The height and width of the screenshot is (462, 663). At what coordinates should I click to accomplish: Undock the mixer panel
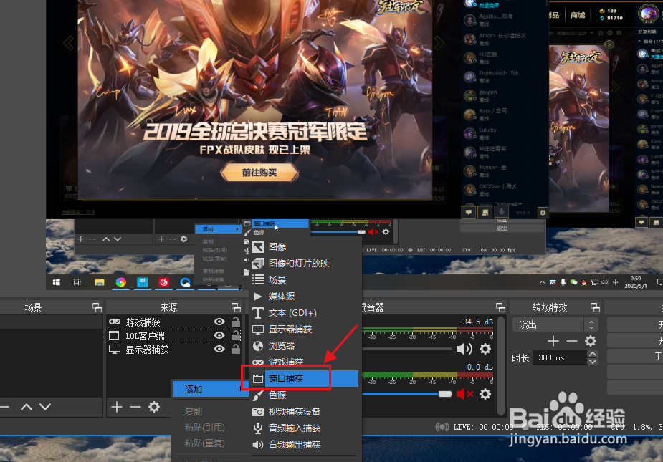[500, 307]
